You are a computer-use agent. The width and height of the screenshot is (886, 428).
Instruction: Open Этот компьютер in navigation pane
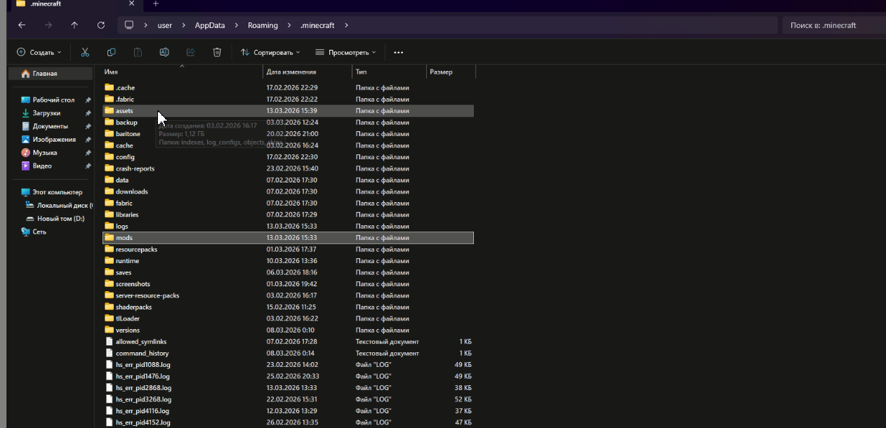[x=57, y=192]
